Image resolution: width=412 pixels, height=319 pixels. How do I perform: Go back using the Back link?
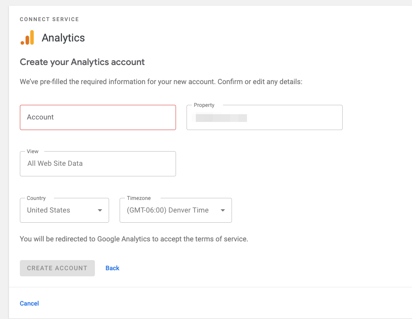[112, 268]
